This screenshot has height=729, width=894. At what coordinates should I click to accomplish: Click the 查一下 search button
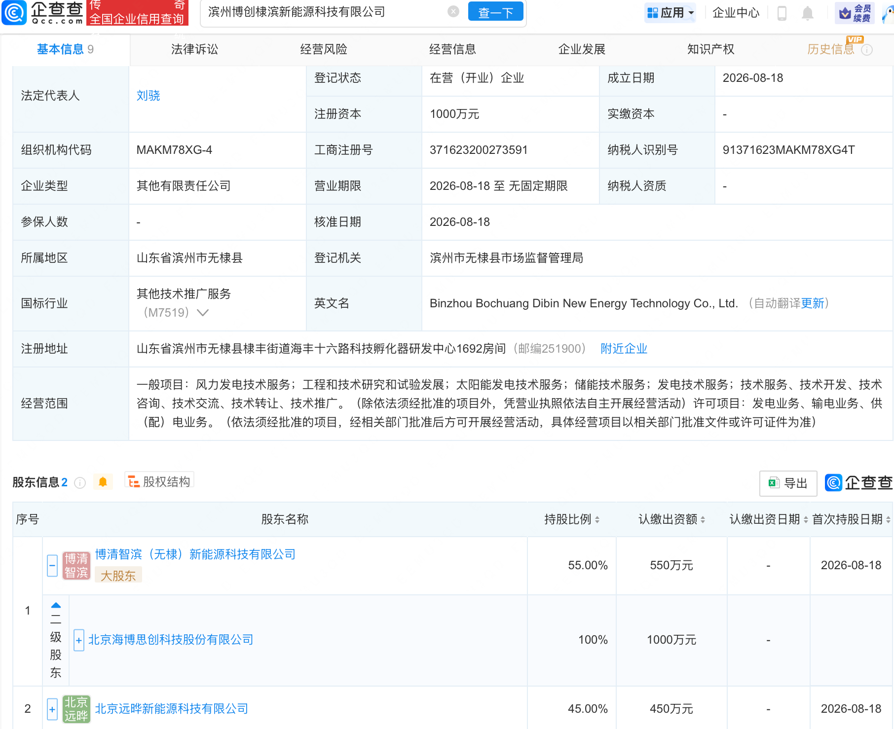495,12
